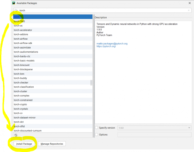Clear the search field with X icon
This screenshot has width=194, height=152.
(x=188, y=10)
